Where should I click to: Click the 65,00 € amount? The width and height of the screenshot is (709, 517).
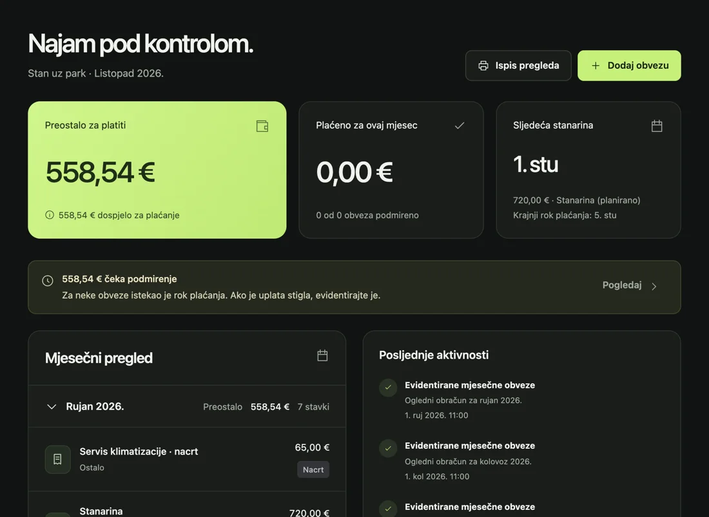(312, 447)
